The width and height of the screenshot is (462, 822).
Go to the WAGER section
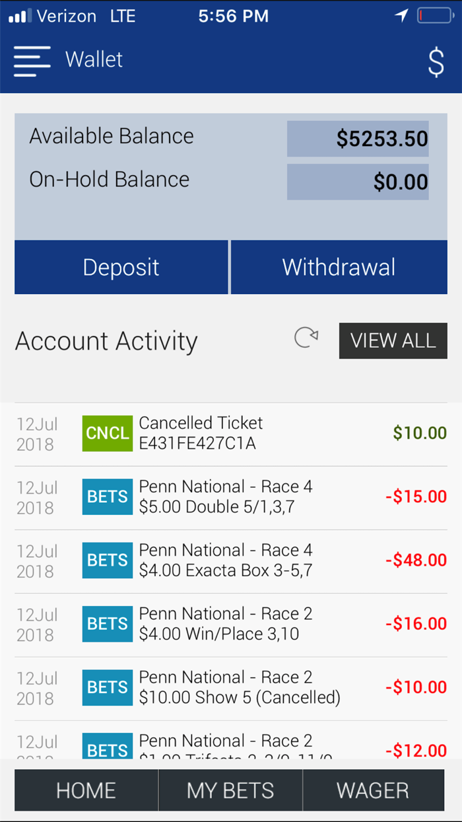[x=373, y=790]
